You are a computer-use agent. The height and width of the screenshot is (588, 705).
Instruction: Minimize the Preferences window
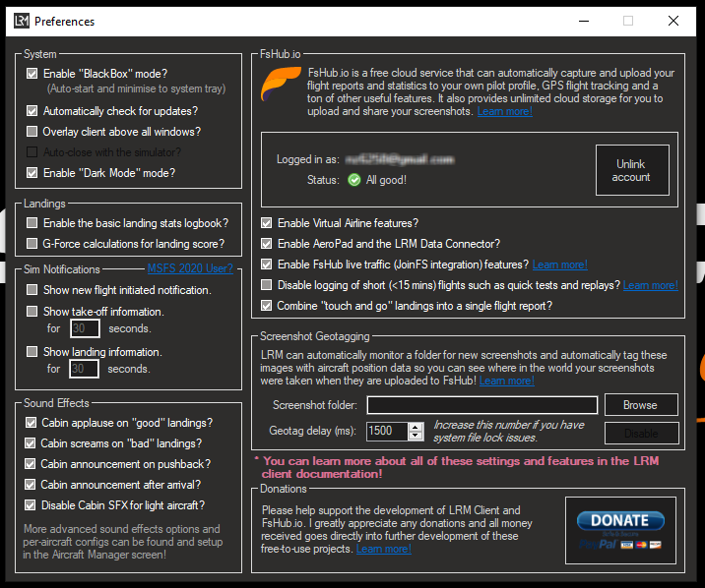(x=584, y=21)
